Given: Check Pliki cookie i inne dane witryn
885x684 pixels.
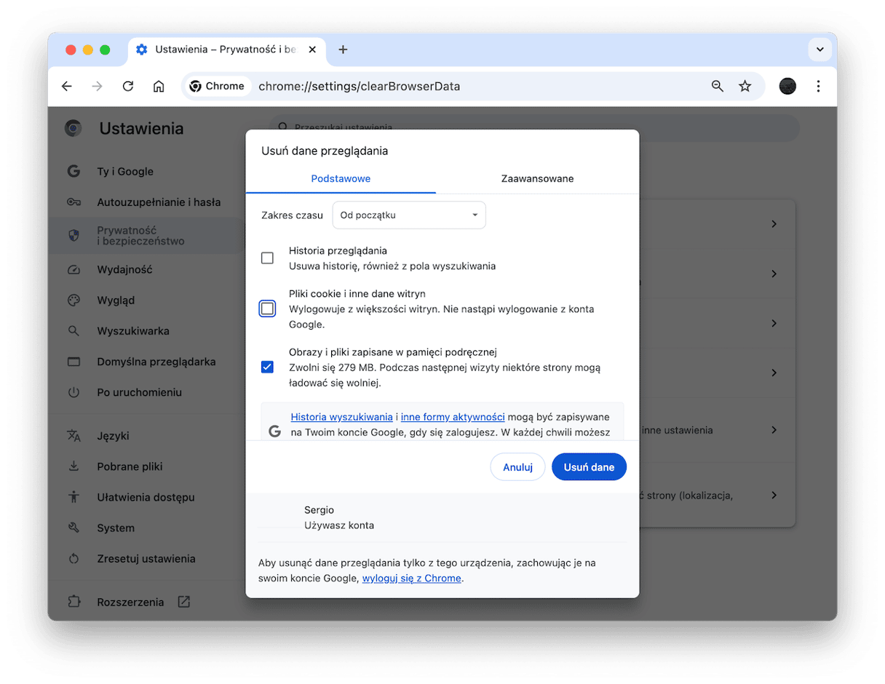Looking at the screenshot, I should point(267,309).
